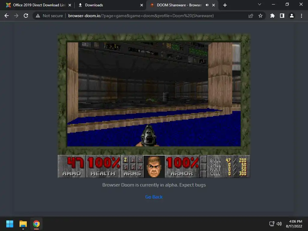Share this page via share icon
The height and width of the screenshot is (231, 308).
click(251, 16)
